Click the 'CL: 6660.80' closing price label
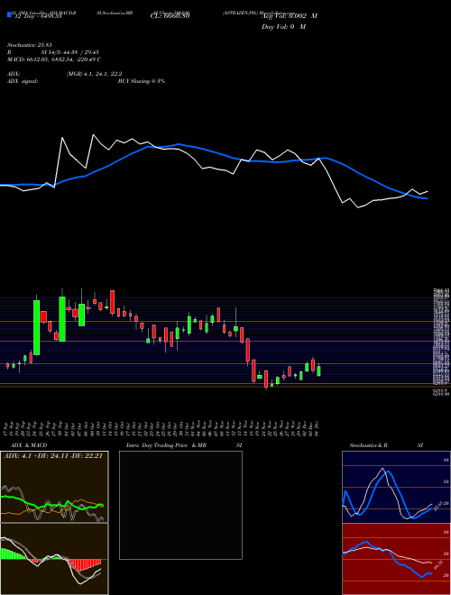Image resolution: width=451 pixels, height=595 pixels. (170, 16)
